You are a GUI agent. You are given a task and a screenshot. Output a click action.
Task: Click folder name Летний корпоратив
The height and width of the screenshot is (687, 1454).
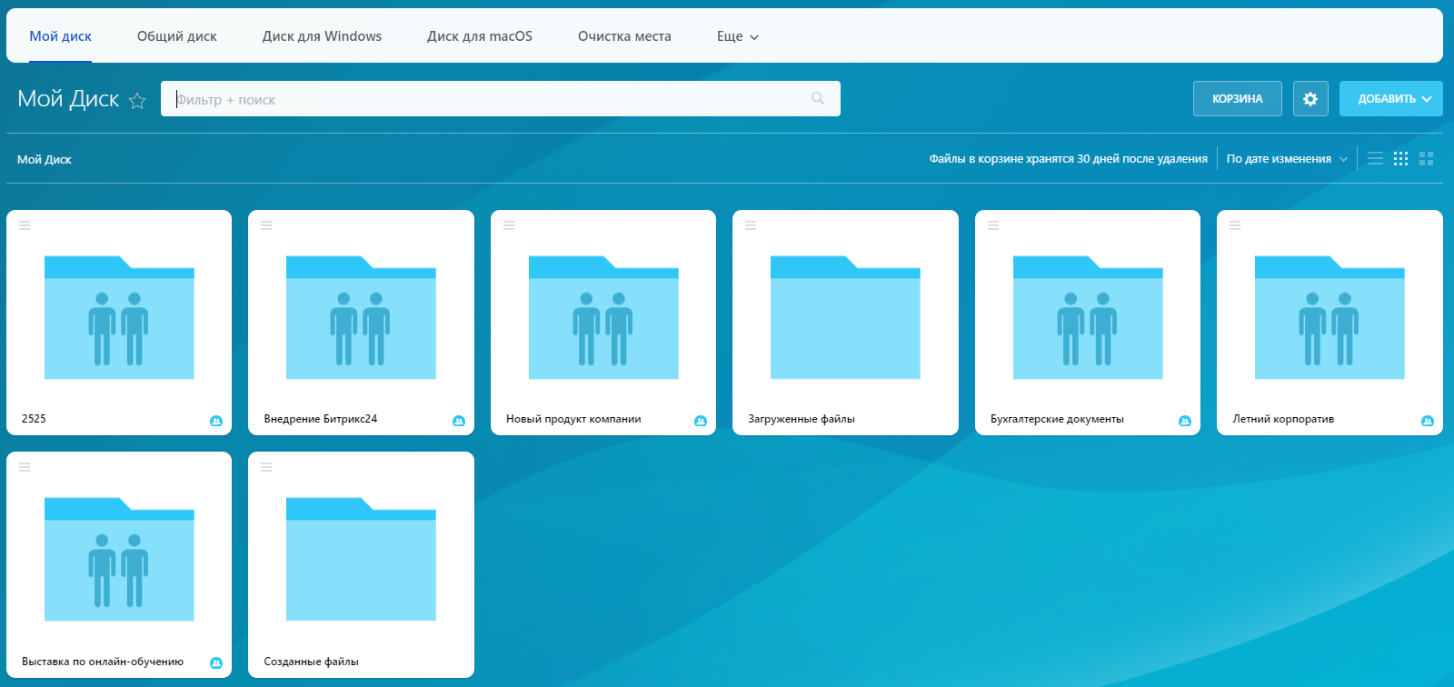1283,419
